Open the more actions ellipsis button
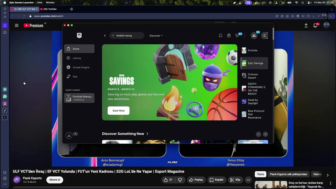Image resolution: width=336 pixels, height=189 pixels. click(248, 180)
